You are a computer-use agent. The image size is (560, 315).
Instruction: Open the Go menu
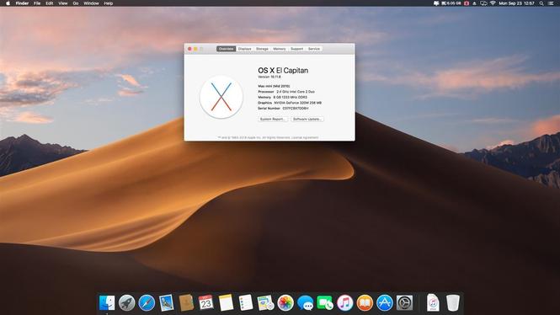click(x=76, y=3)
